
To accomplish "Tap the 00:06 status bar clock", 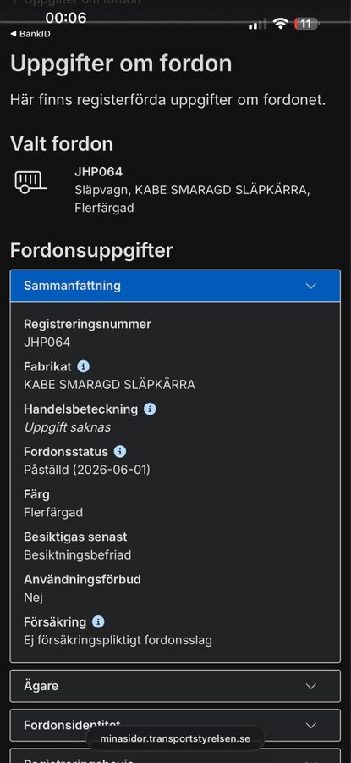I will pos(66,18).
